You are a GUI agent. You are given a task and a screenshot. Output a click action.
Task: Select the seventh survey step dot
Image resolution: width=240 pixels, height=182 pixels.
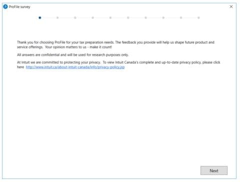pyautogui.click(x=145, y=17)
